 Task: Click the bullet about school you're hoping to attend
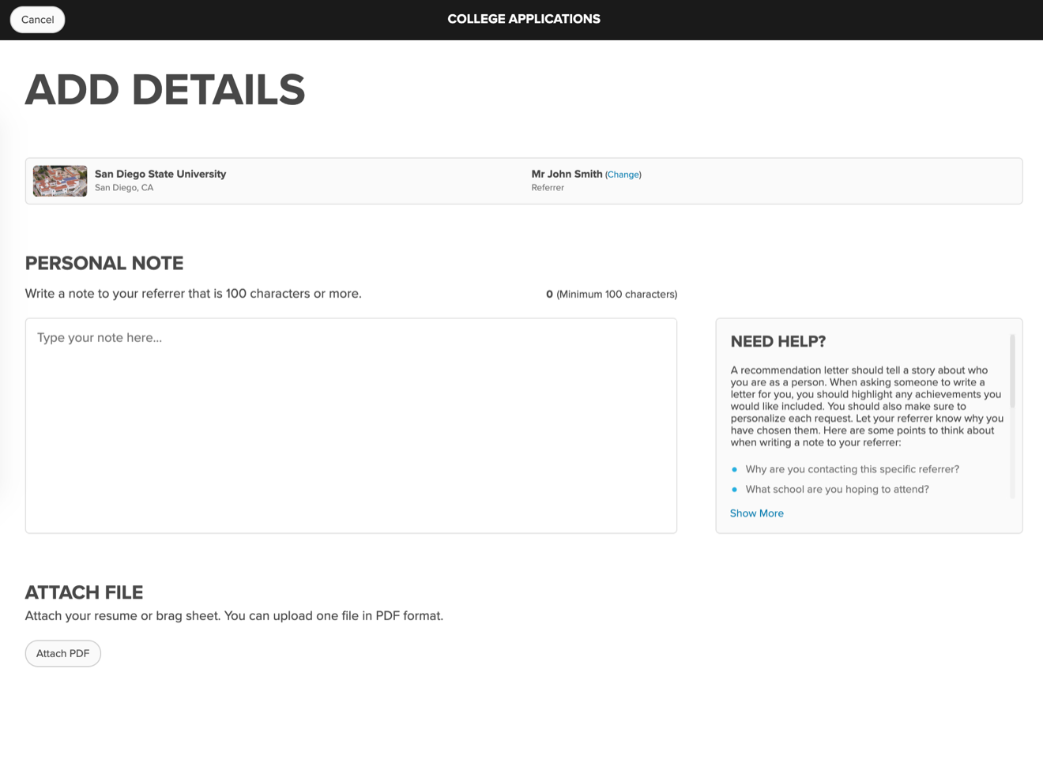837,490
